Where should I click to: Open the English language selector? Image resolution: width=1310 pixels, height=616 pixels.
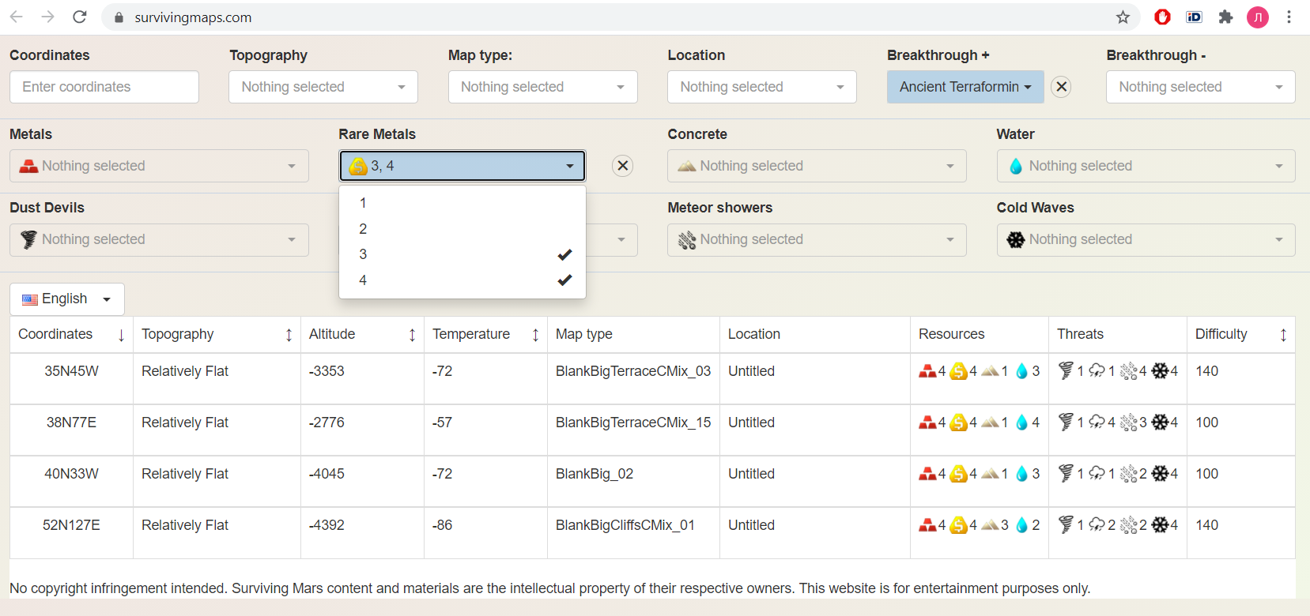point(67,299)
